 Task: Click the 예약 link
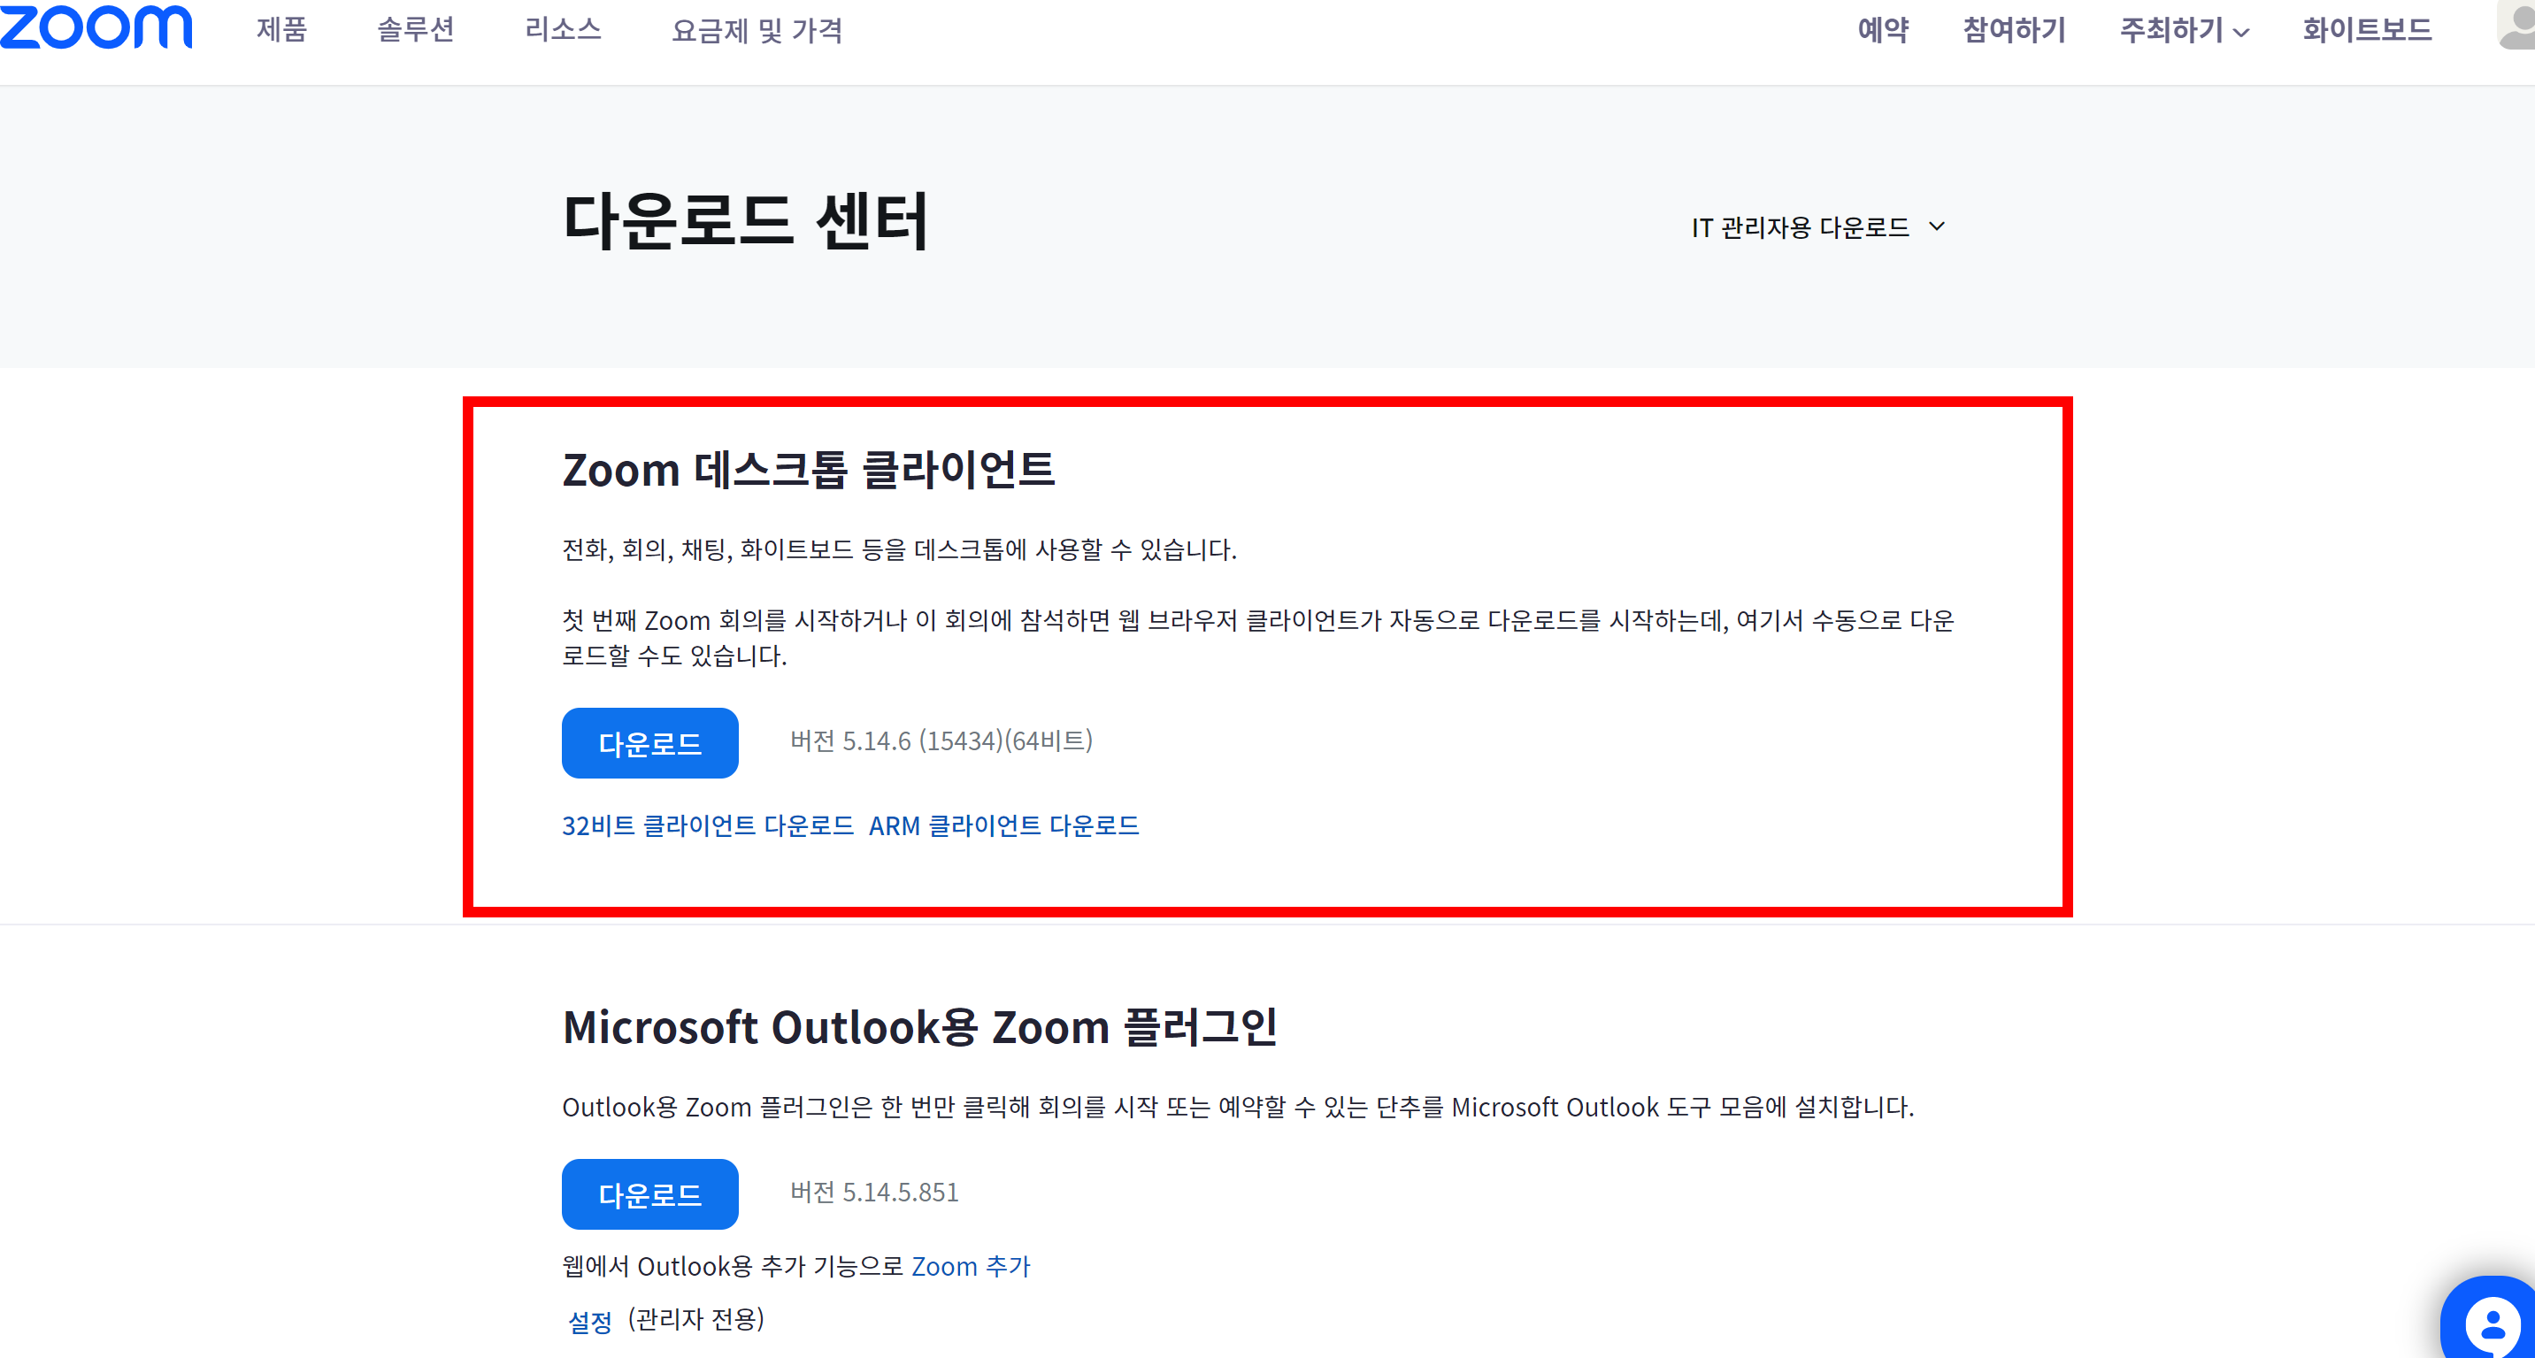coord(1883,30)
